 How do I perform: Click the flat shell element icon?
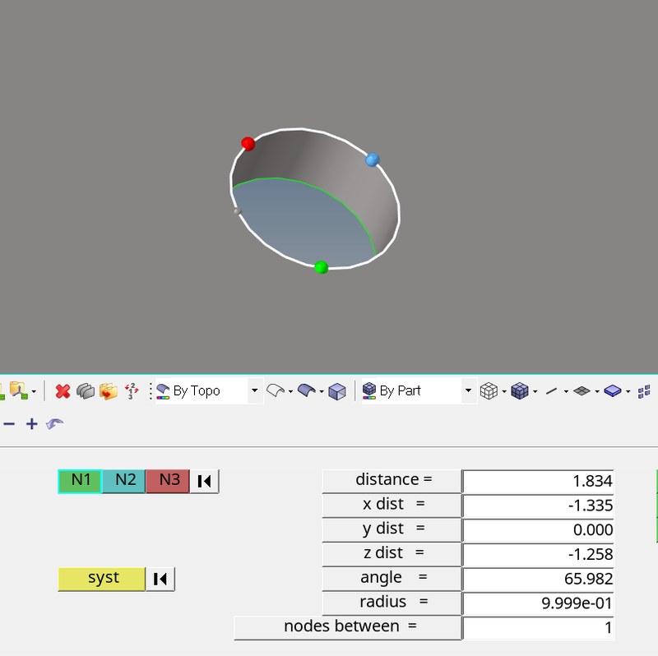point(582,390)
